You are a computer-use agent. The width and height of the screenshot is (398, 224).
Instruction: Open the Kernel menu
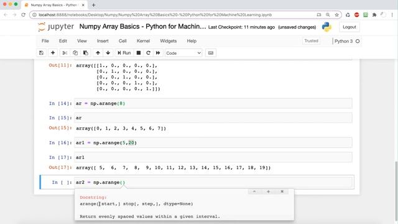click(143, 41)
